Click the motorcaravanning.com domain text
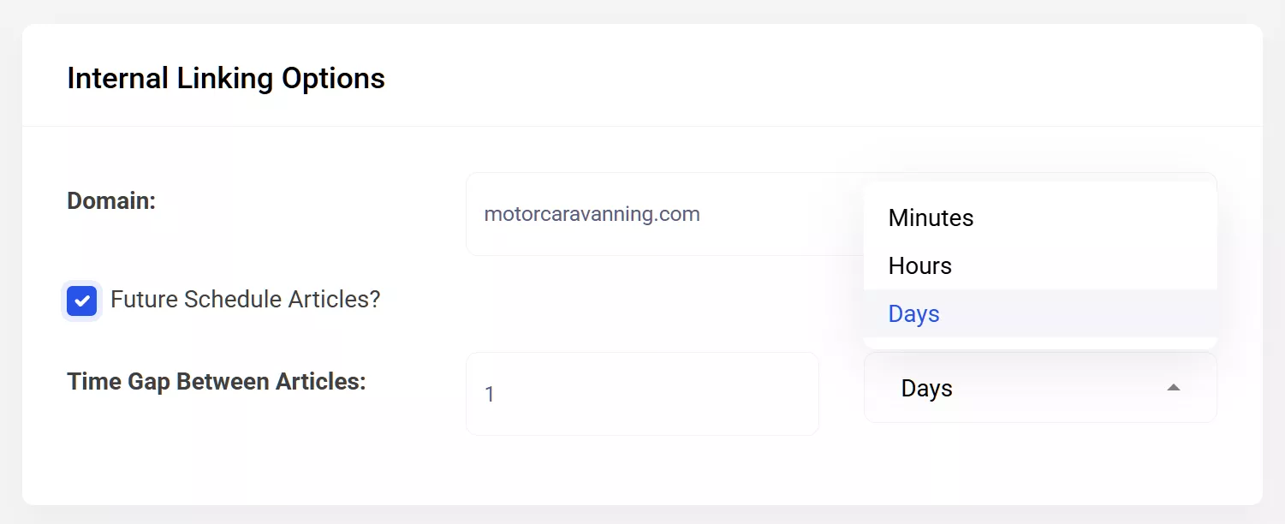Image resolution: width=1285 pixels, height=524 pixels. point(592,214)
